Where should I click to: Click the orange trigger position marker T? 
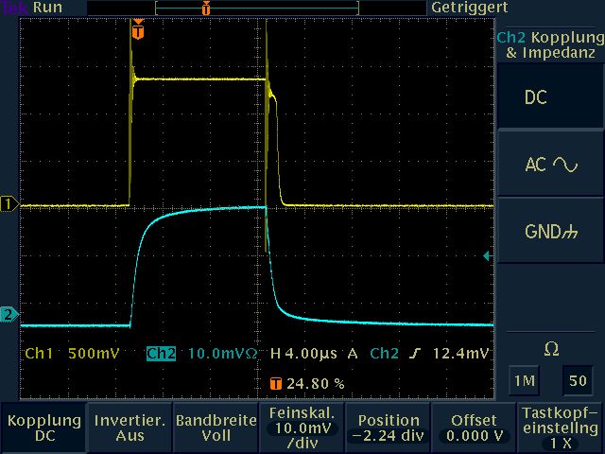[x=139, y=31]
